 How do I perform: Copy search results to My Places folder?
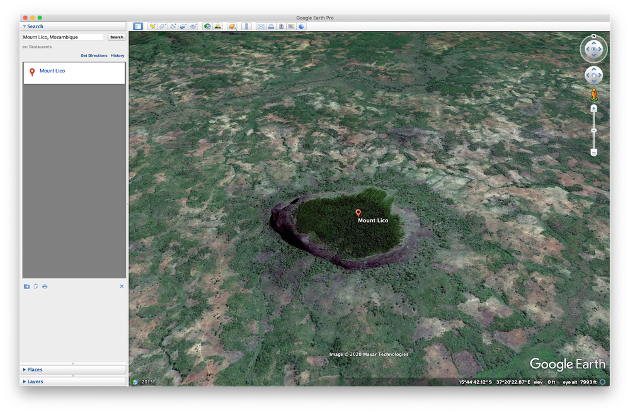[x=26, y=286]
